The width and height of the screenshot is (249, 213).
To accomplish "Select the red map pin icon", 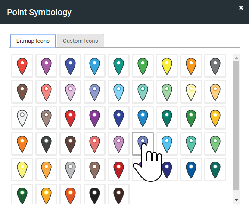I will tap(22, 66).
